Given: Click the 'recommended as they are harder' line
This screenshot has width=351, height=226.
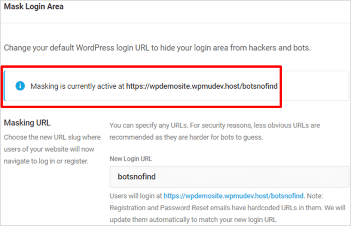Looking at the screenshot, I should (x=186, y=137).
